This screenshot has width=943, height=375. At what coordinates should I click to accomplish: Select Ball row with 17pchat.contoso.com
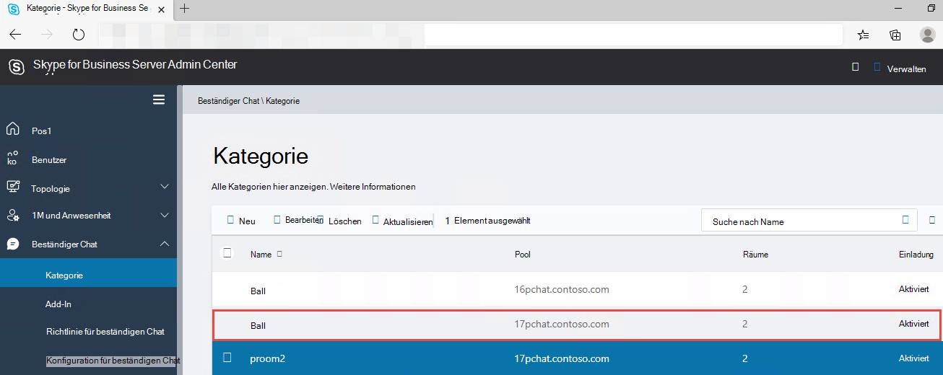576,325
